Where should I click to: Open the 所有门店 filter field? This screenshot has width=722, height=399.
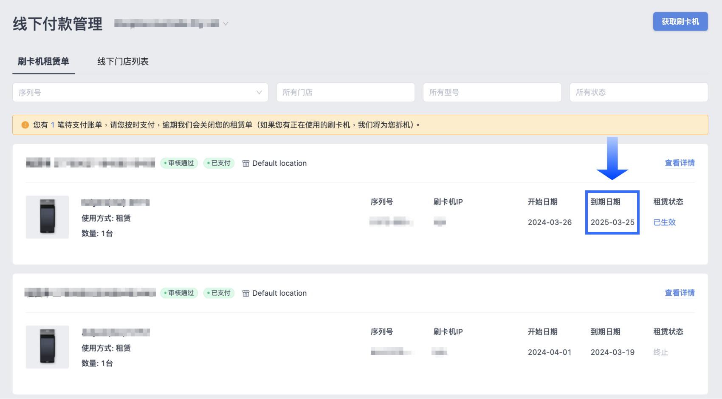pos(345,92)
